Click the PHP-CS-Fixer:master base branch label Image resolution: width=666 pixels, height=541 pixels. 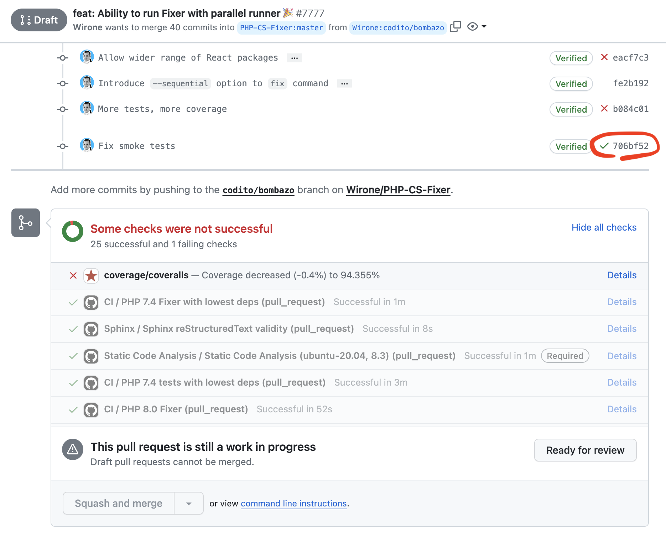click(x=281, y=28)
